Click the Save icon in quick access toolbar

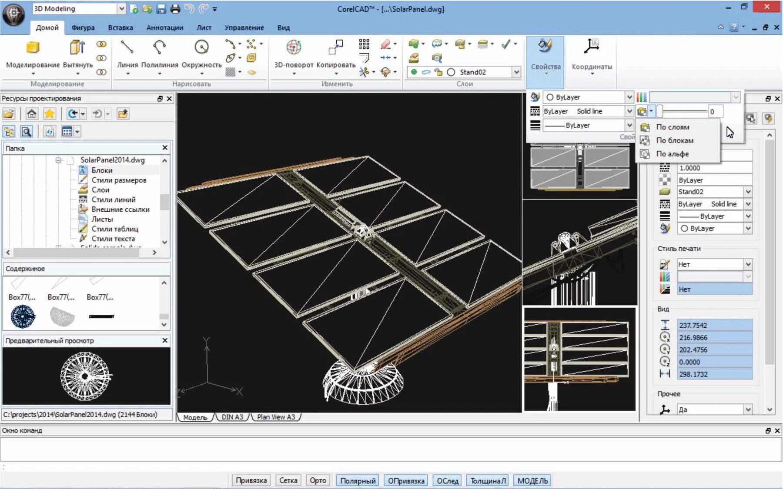tap(161, 9)
